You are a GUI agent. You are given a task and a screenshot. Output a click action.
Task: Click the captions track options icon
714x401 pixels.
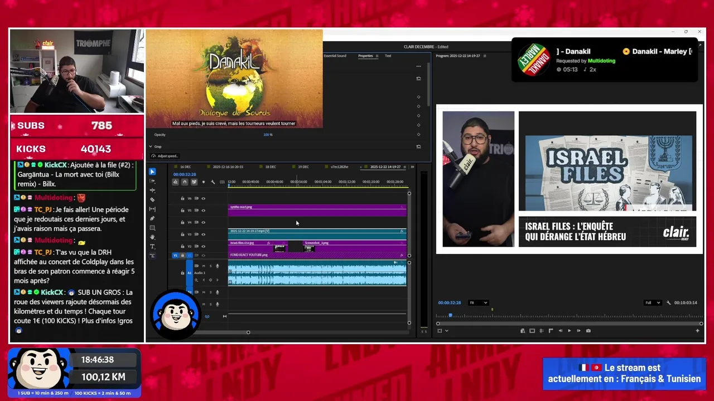pyautogui.click(x=222, y=182)
